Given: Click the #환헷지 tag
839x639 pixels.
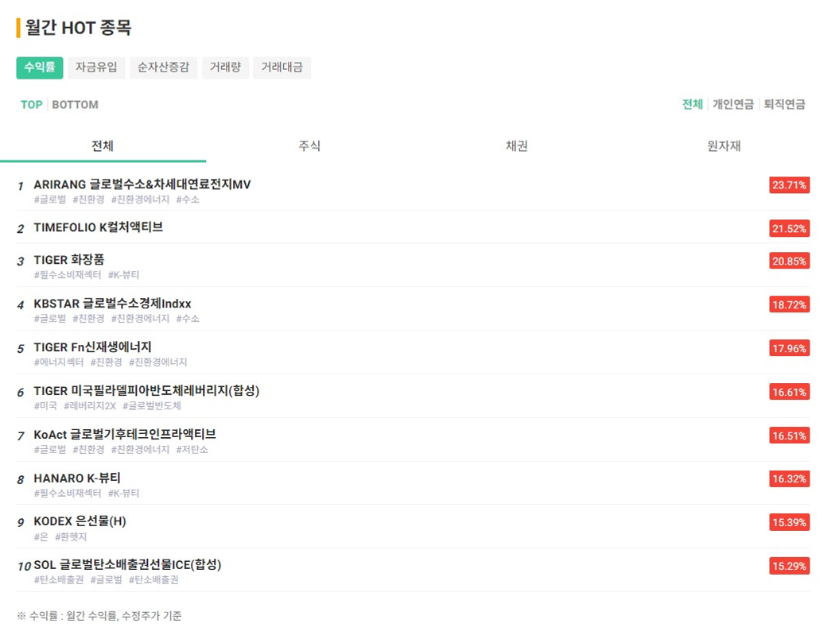Looking at the screenshot, I should point(71,536).
